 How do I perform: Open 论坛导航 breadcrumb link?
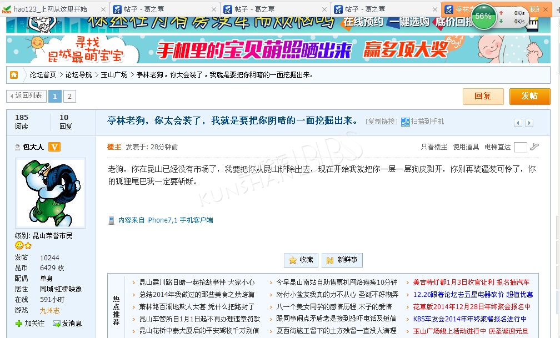click(x=78, y=74)
